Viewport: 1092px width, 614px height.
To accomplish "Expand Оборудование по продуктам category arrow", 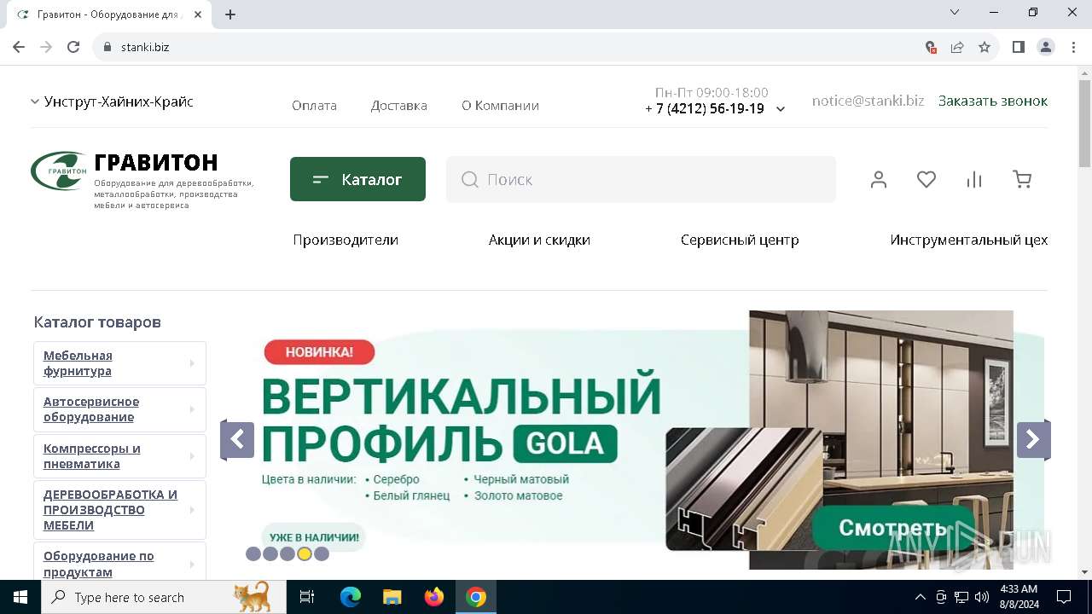I will tap(192, 564).
